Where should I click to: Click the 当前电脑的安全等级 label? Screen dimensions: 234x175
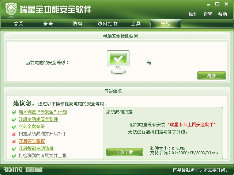(x=47, y=63)
